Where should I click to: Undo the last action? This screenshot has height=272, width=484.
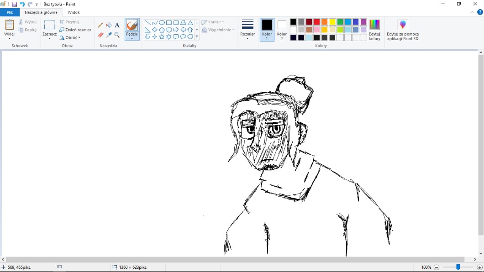[22, 4]
